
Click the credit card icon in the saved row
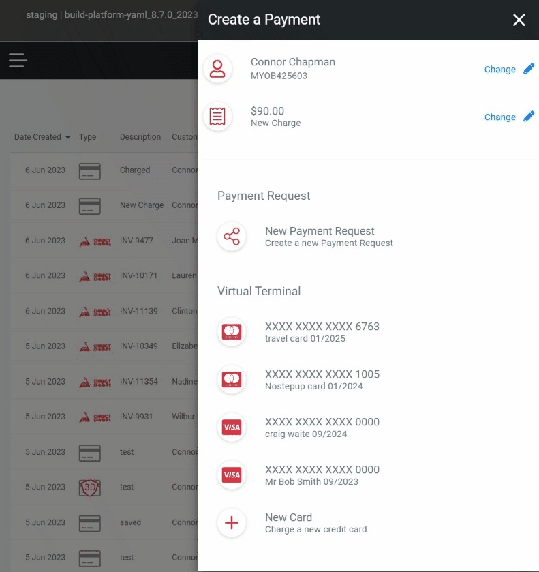click(x=90, y=523)
